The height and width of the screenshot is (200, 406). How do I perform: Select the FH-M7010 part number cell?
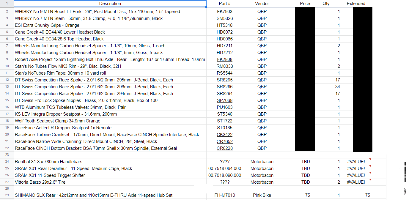pyautogui.click(x=225, y=195)
